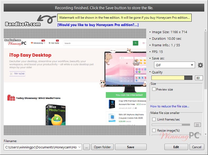
Task: Click the 'Frame Info.: 1 / 55' text
Action: (166, 45)
